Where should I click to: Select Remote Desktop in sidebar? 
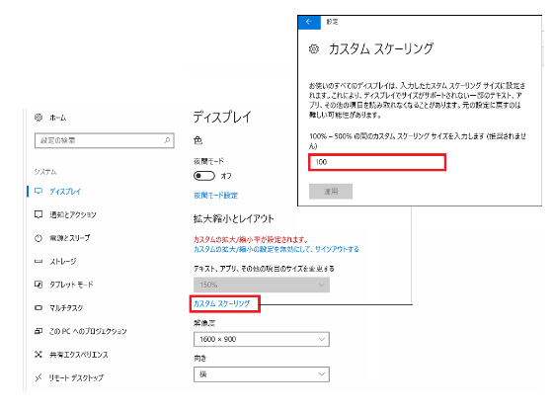tap(69, 377)
